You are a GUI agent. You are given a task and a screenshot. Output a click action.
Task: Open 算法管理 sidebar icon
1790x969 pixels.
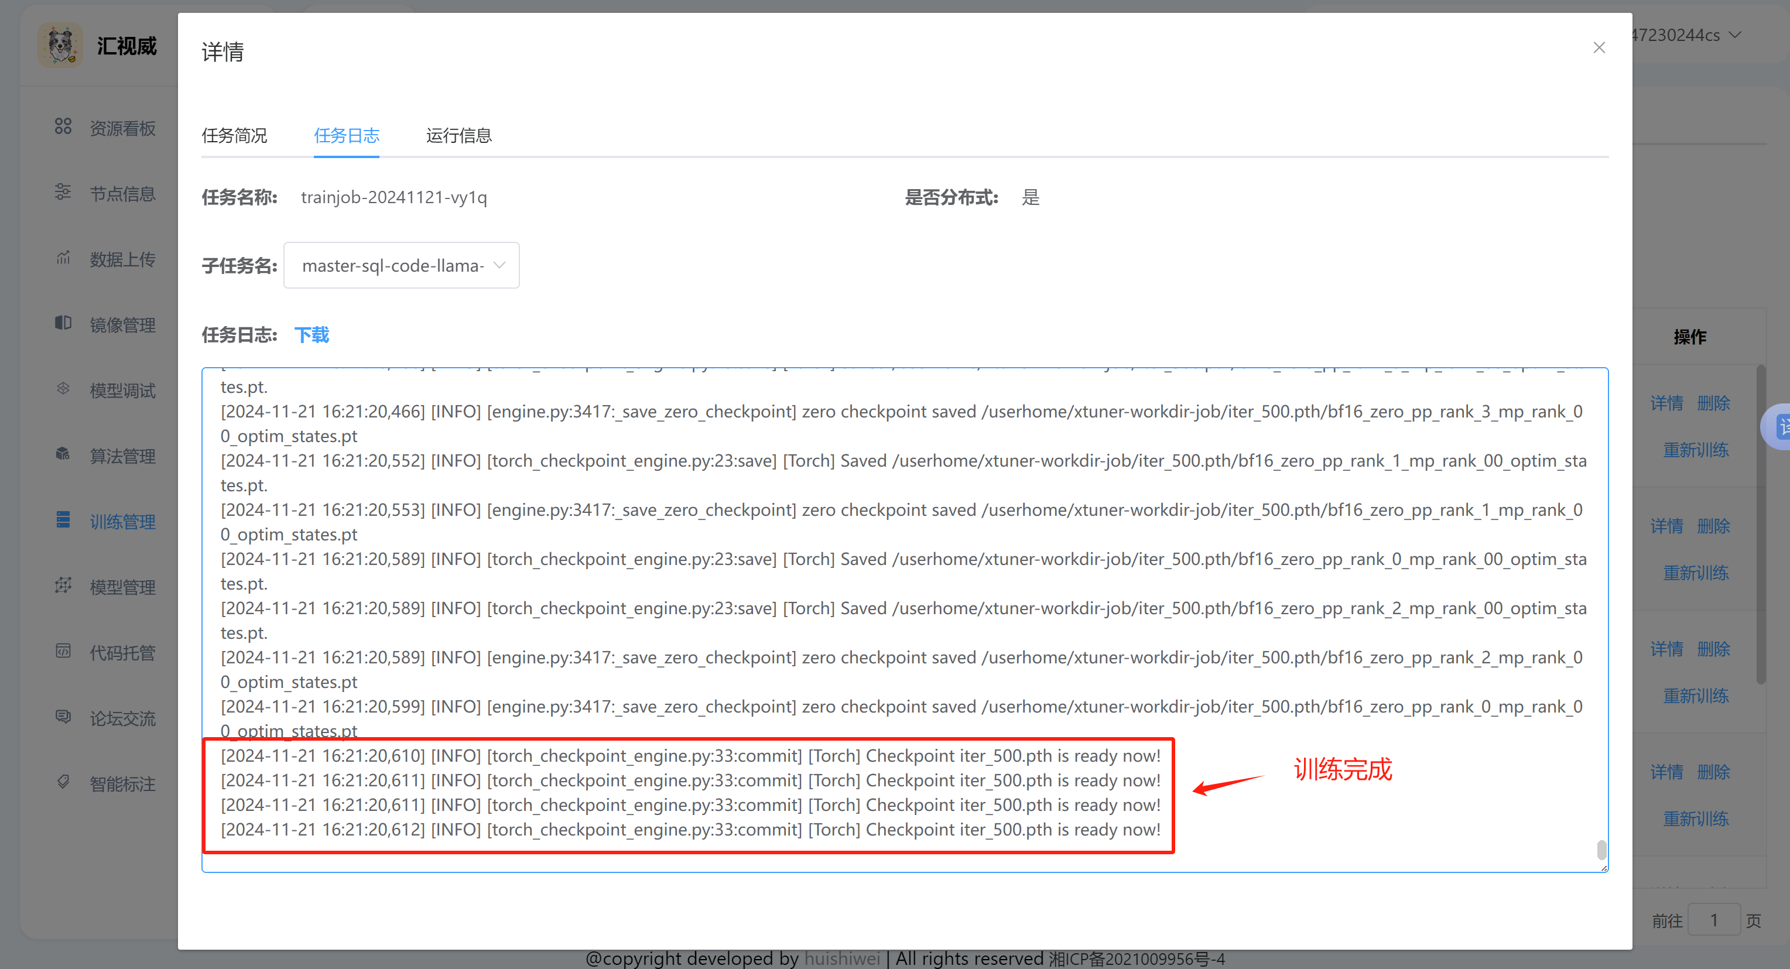(x=63, y=454)
